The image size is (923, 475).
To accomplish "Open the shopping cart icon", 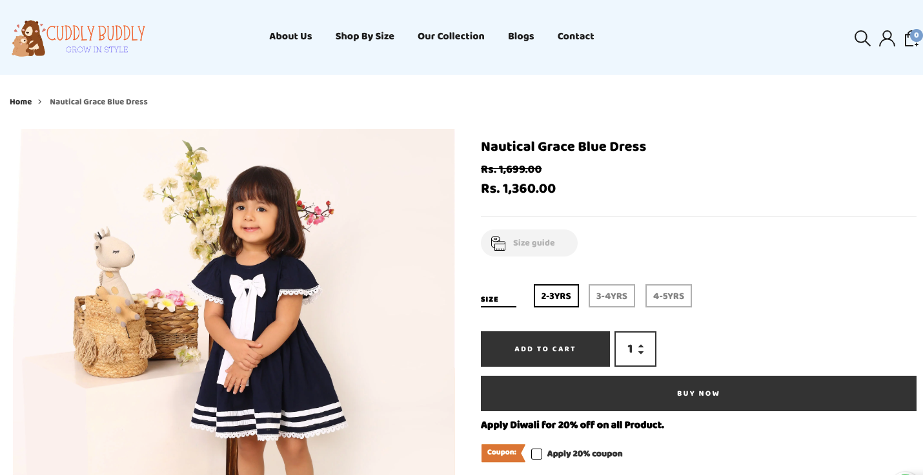I will tap(911, 39).
